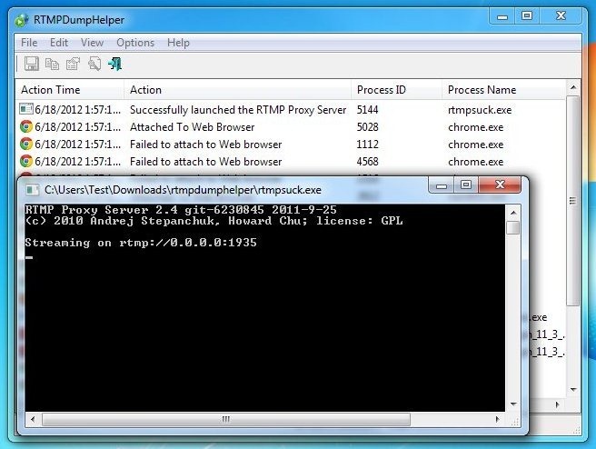Viewport: 596px width, 449px height.
Task: Click the RTMPDumpHelper vertical scrollbar thumb
Action: pos(572,200)
